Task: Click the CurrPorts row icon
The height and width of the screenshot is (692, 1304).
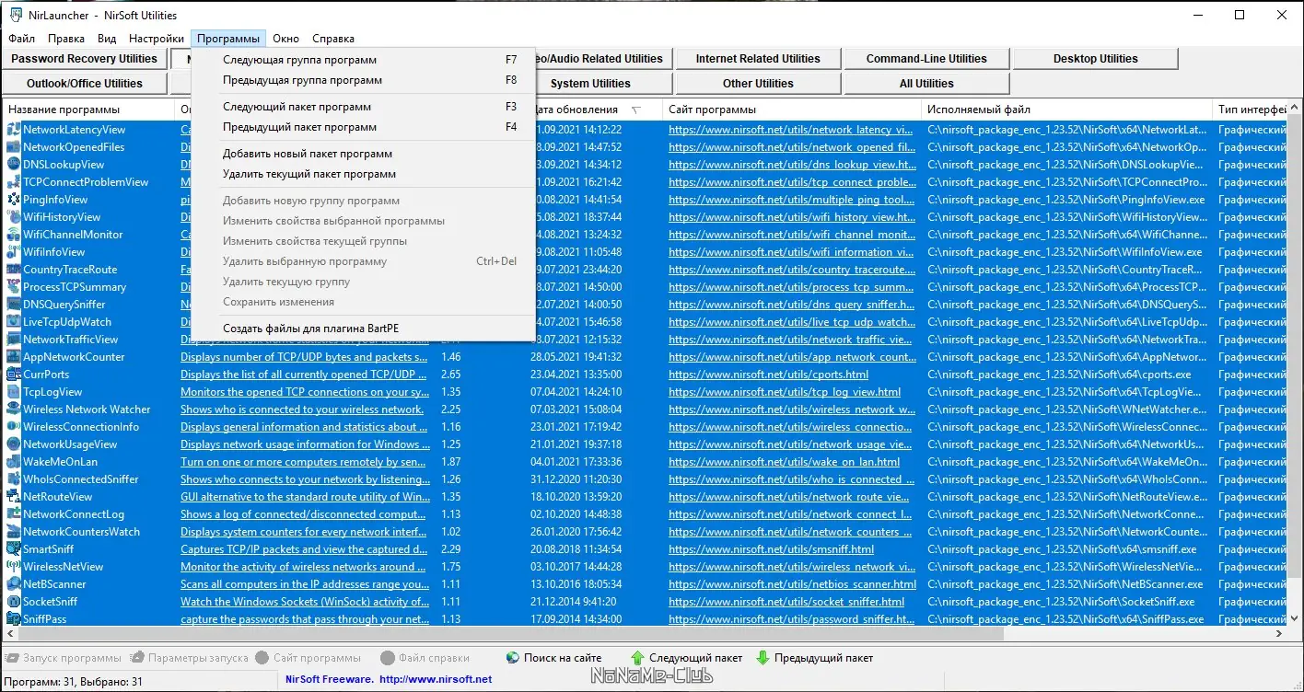Action: point(14,375)
